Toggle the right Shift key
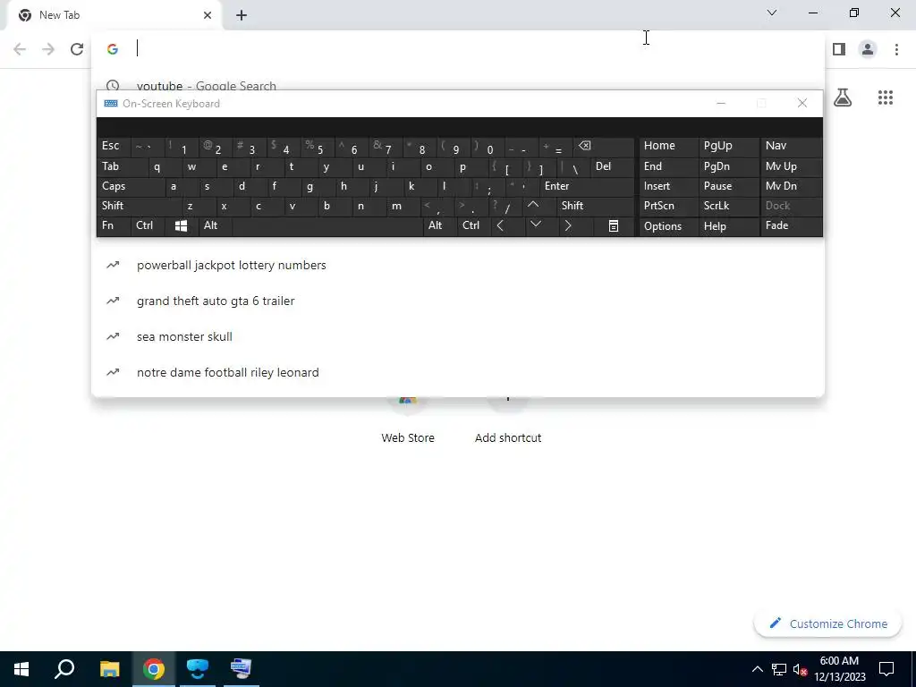 tap(595, 206)
